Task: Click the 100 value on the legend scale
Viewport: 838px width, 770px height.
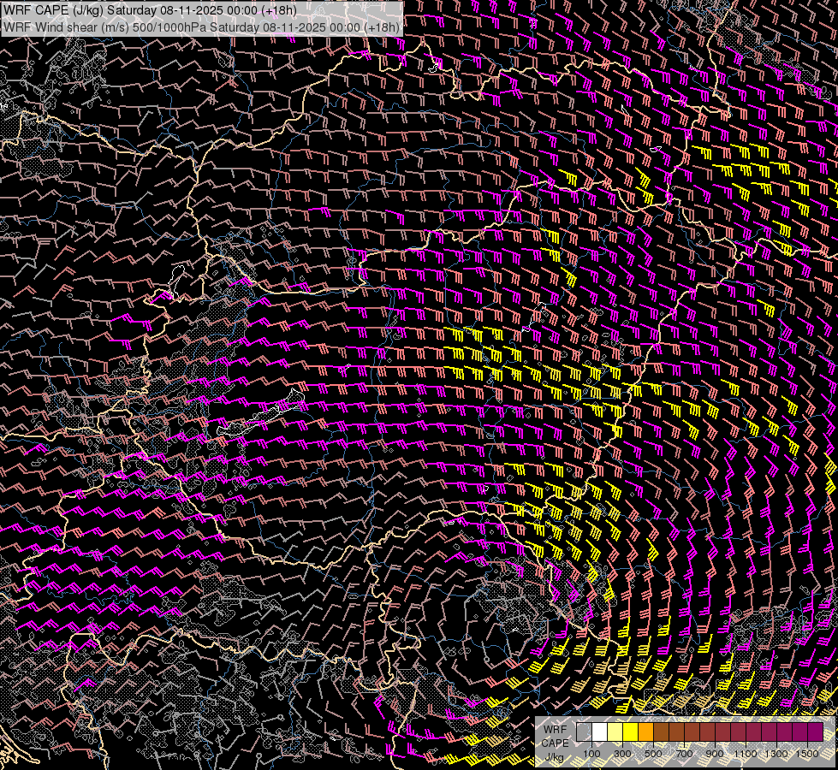Action: pos(591,753)
